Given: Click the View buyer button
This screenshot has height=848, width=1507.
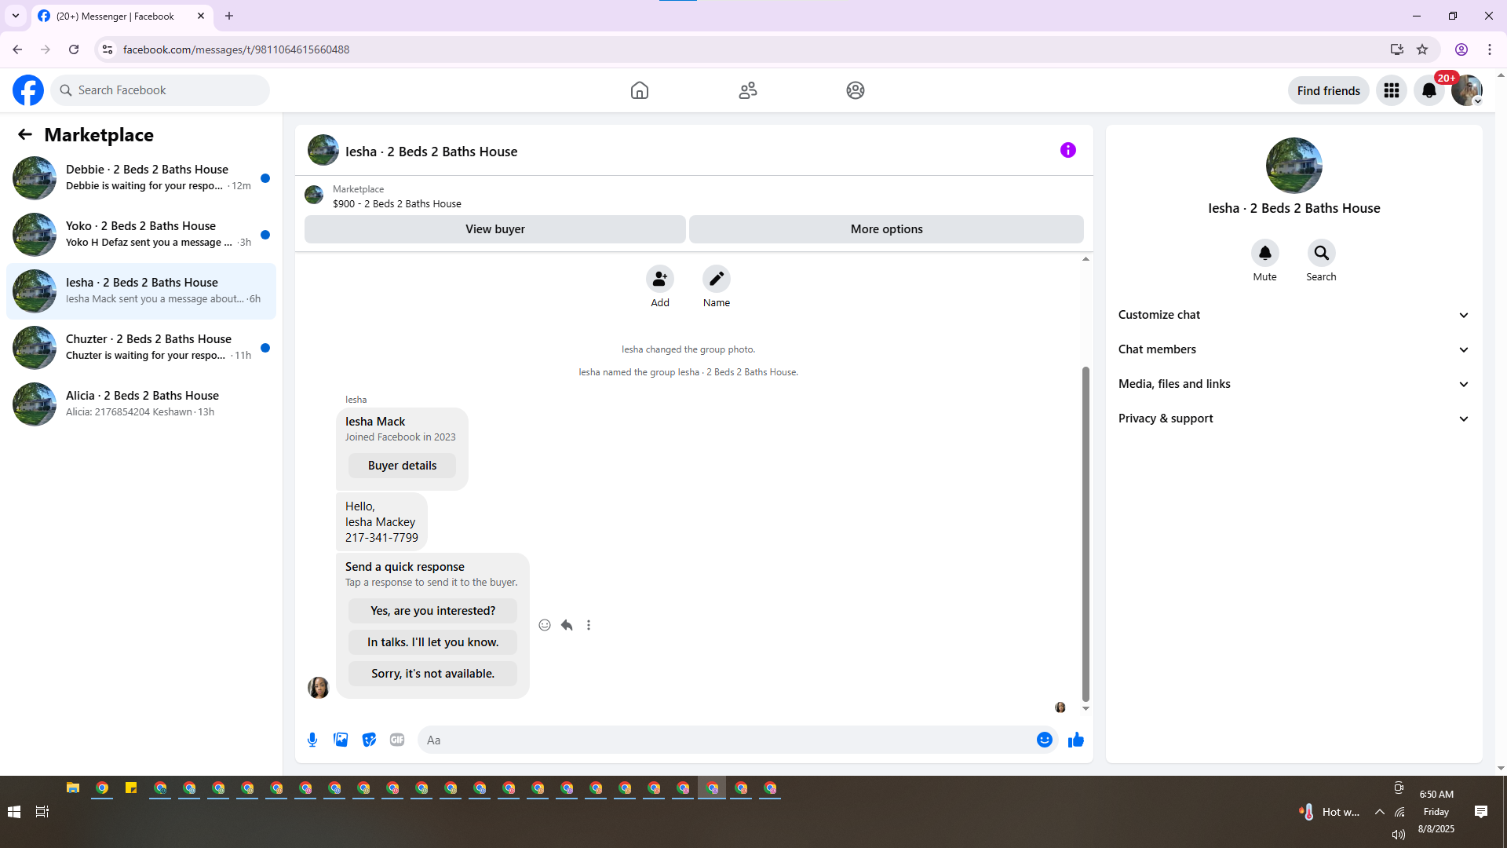Looking at the screenshot, I should 494,229.
